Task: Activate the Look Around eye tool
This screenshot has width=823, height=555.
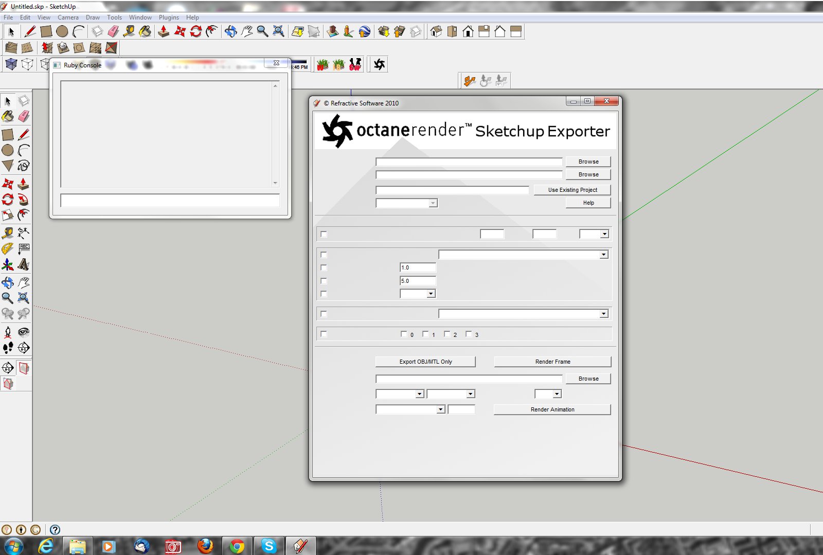Action: [x=24, y=332]
